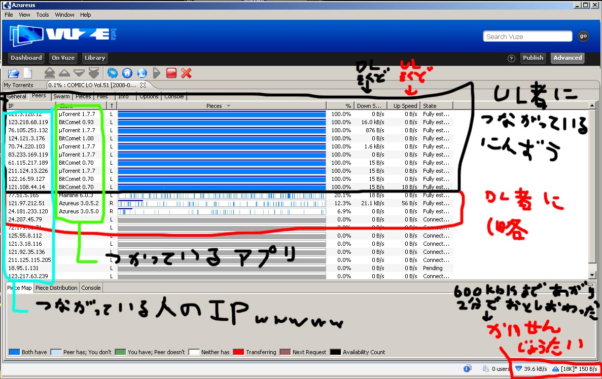Image resolution: width=602 pixels, height=379 pixels.
Task: Click the BitComet 0.93 client cell
Action: 76,122
